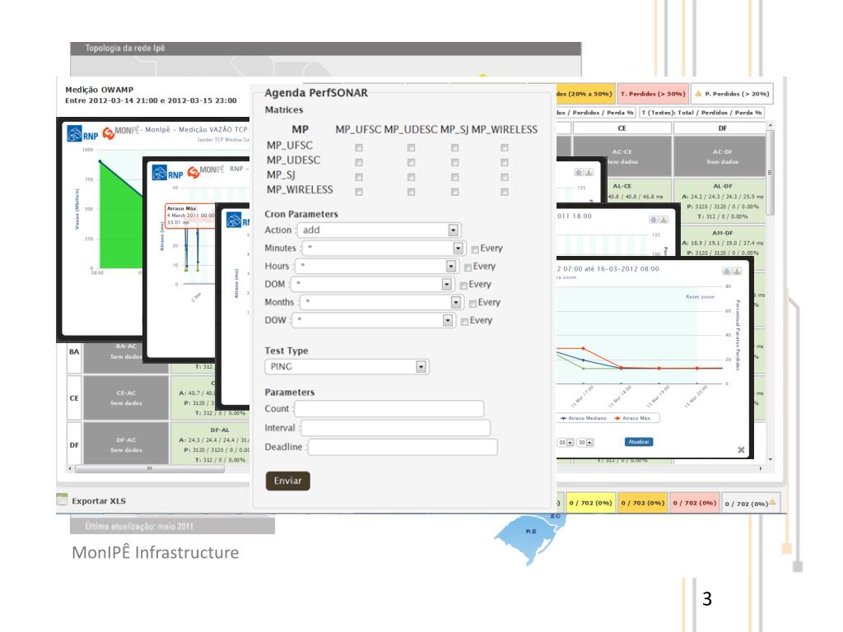Open the Test Type dropdown showing PING
Screen dimensions: 843x632
[347, 366]
